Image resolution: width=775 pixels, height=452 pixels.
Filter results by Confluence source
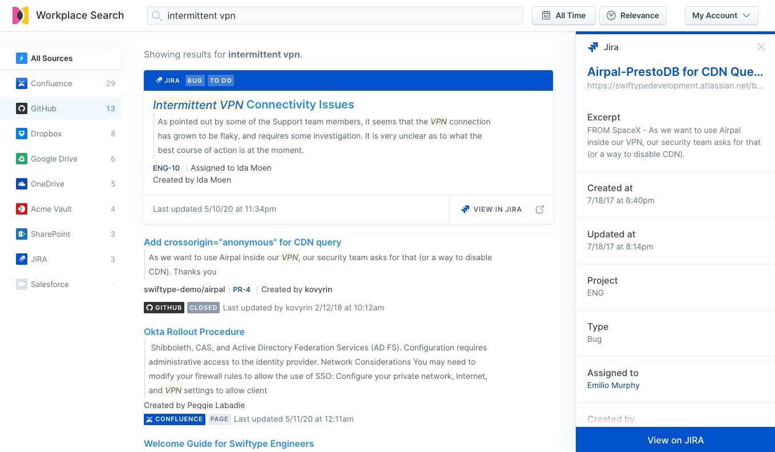click(x=60, y=83)
